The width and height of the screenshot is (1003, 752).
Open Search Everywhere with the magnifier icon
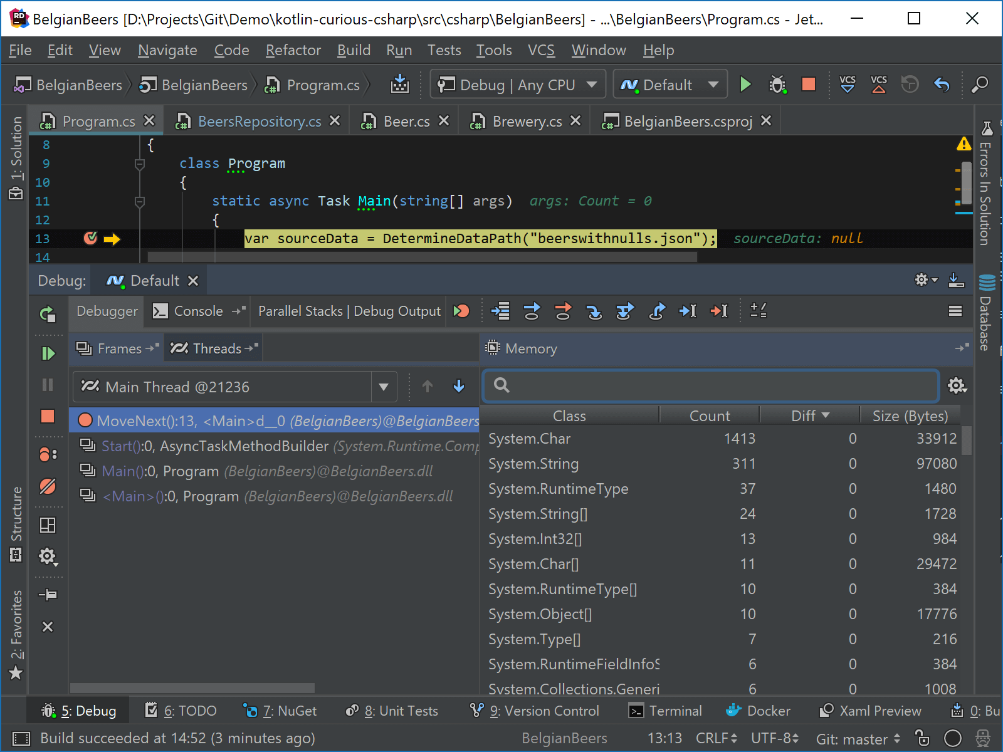pos(980,84)
